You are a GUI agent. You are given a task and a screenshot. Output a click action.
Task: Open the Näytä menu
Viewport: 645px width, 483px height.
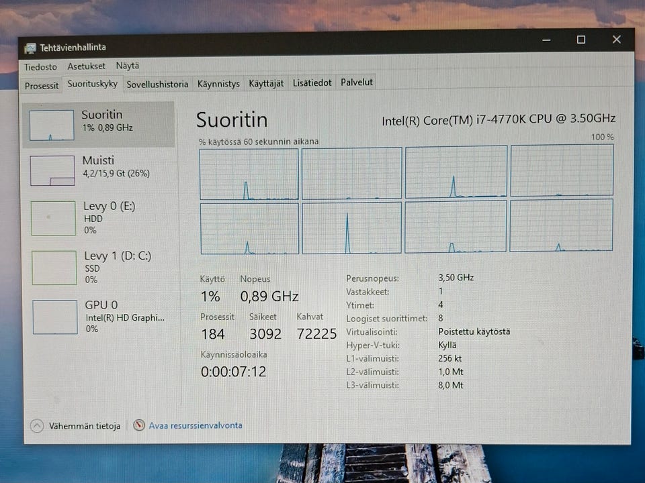tap(128, 66)
